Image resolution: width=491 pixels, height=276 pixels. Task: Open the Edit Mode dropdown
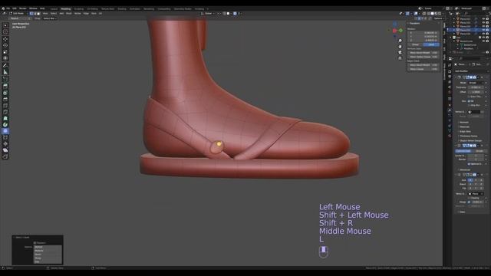tap(18, 14)
